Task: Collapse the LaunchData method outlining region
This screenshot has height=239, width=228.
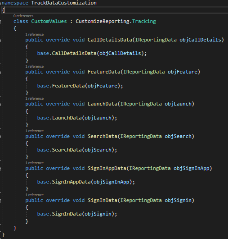Action: (0, 104)
